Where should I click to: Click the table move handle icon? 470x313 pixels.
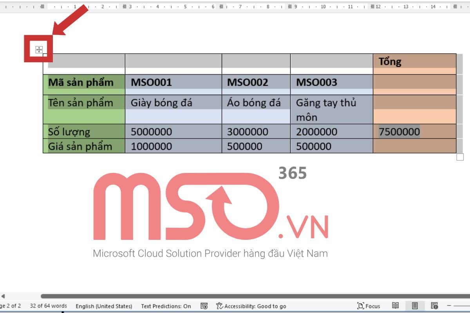point(39,50)
